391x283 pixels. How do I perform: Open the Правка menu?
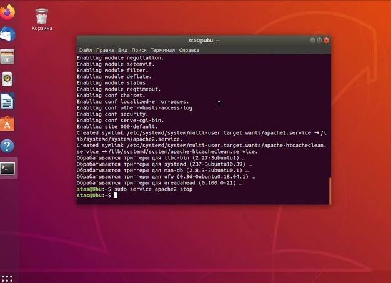(105, 50)
